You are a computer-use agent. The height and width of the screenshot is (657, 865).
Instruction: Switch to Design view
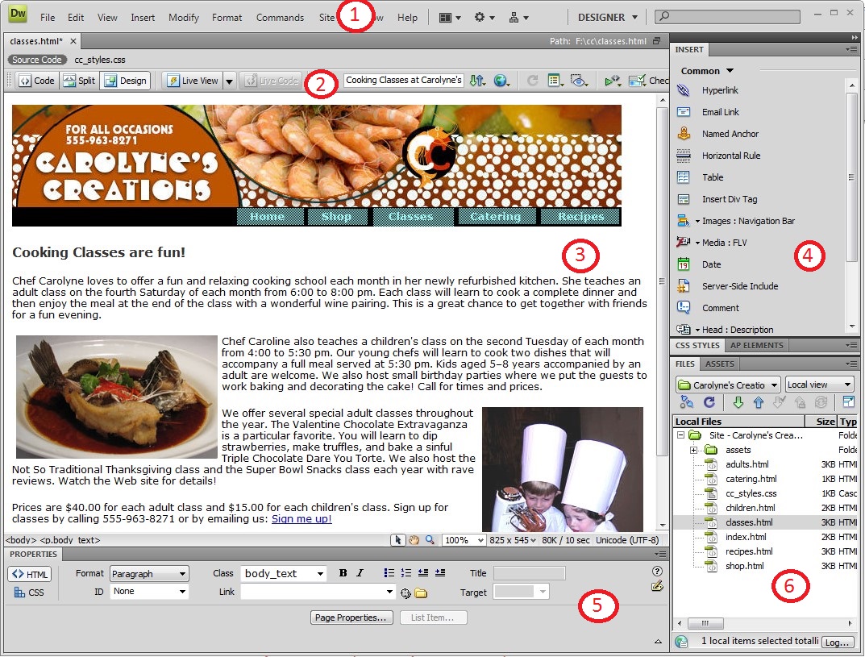[x=126, y=81]
